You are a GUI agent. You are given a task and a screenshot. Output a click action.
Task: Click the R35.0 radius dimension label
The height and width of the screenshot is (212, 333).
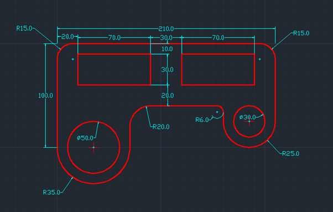[51, 192]
